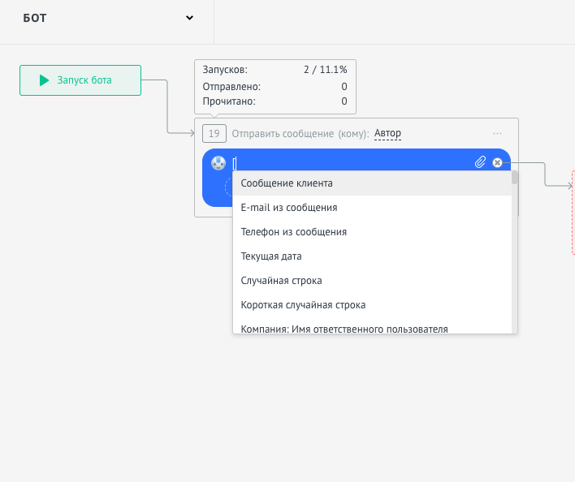The height and width of the screenshot is (482, 575).
Task: Choose Короткая случайная строка option
Action: [372, 305]
